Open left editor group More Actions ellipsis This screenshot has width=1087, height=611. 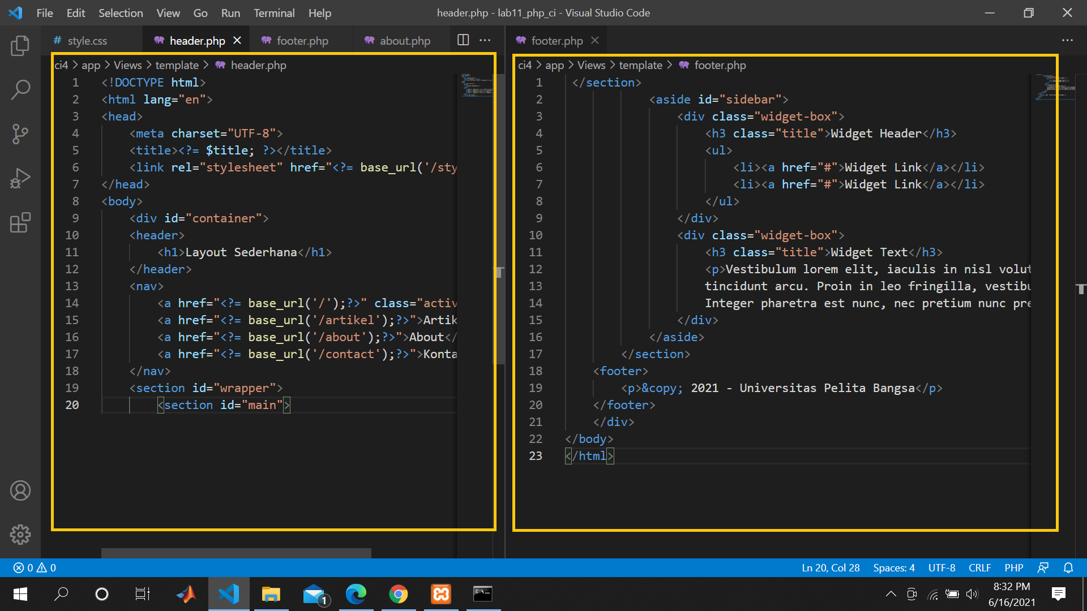[485, 40]
